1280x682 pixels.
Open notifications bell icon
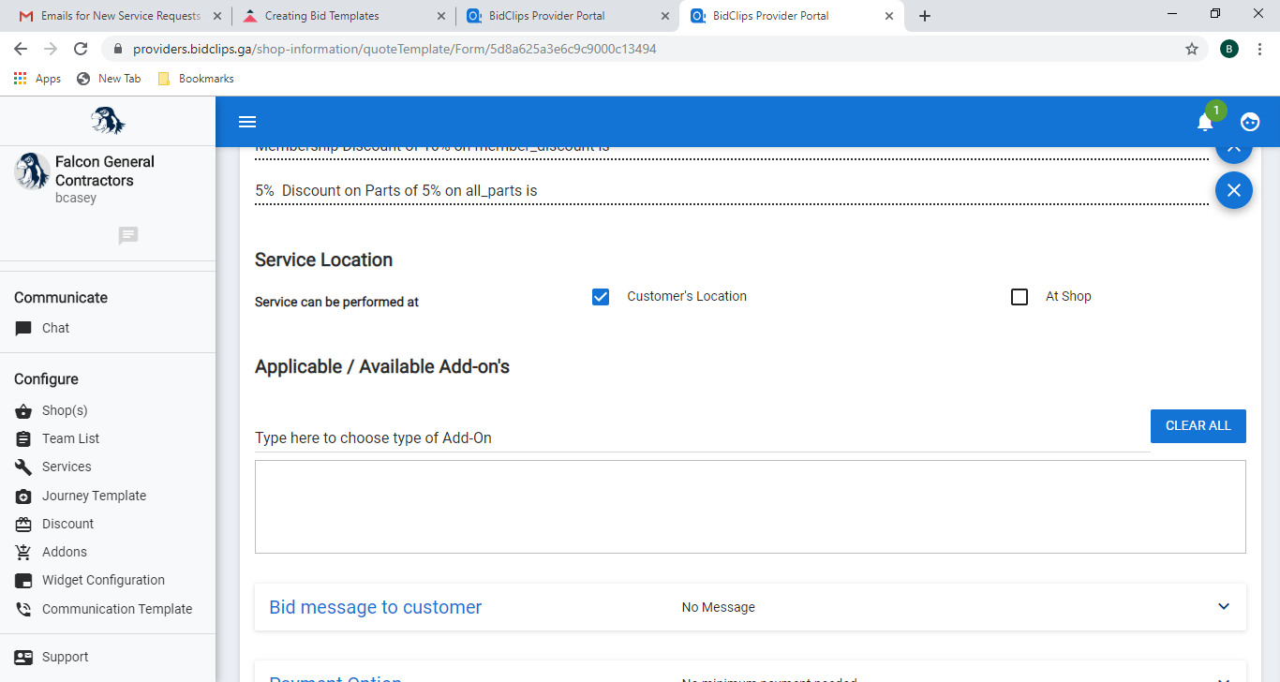1205,123
